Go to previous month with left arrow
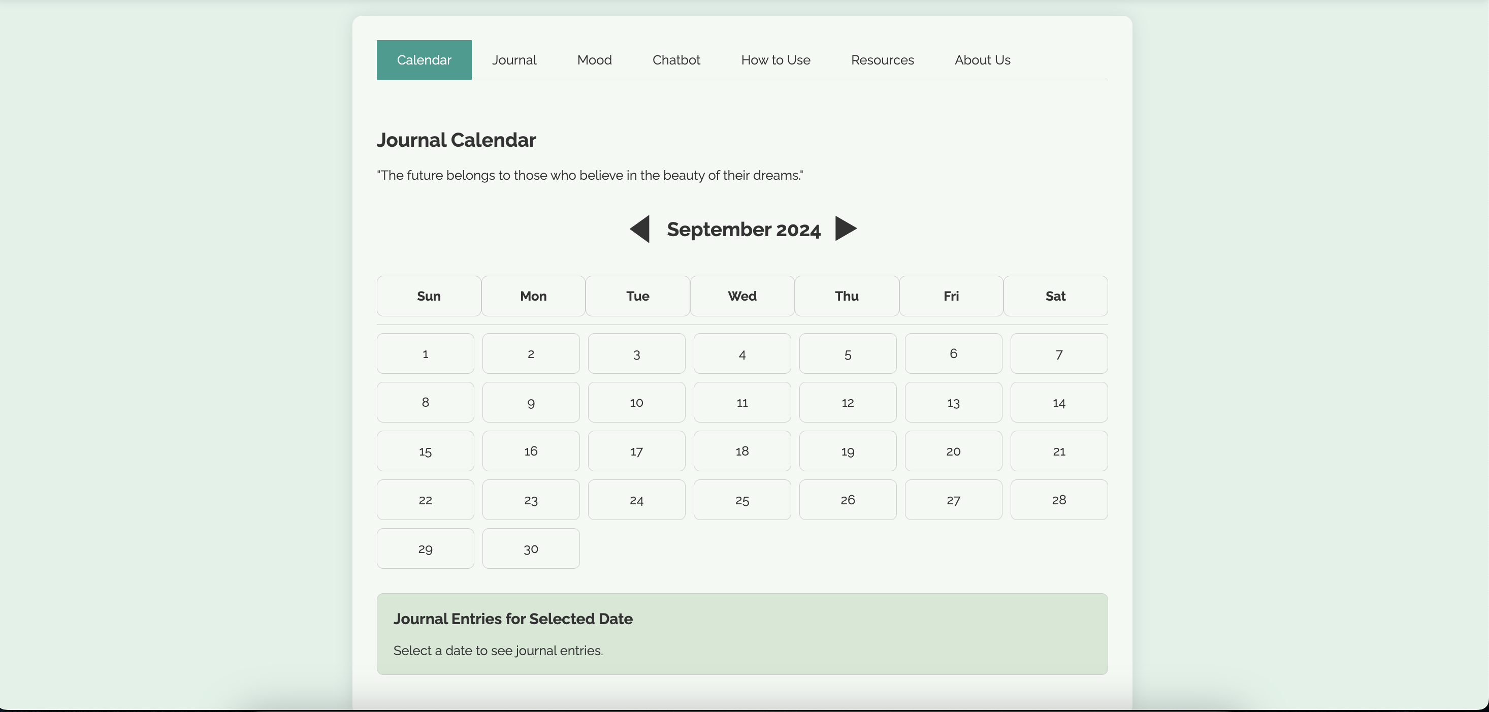This screenshot has height=712, width=1489. point(640,229)
